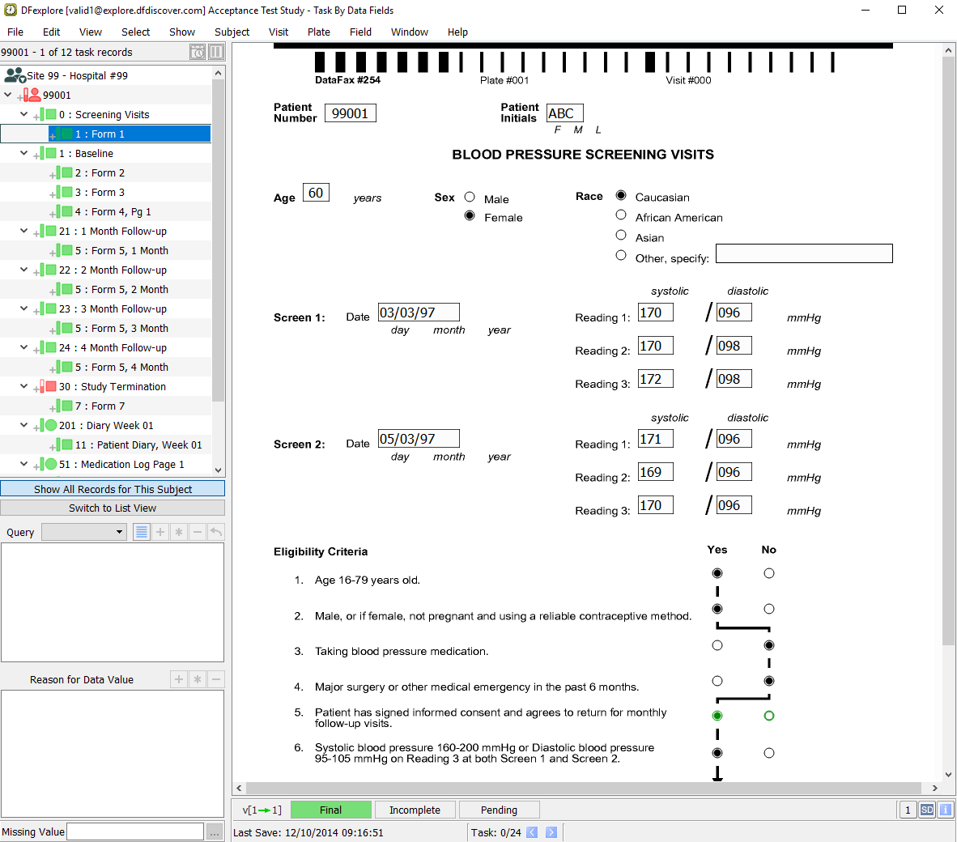The width and height of the screenshot is (957, 842).
Task: Go to previous task with left arrow
Action: [x=532, y=832]
